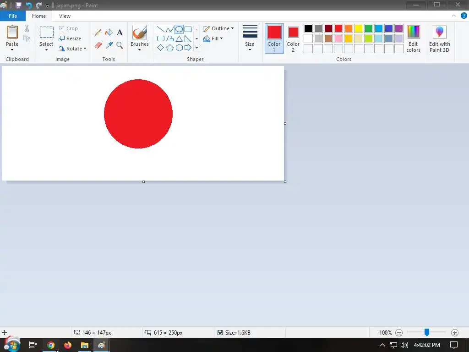Image resolution: width=469 pixels, height=352 pixels.
Task: Click the bottom-right canvas resize handle
Action: pyautogui.click(x=285, y=181)
